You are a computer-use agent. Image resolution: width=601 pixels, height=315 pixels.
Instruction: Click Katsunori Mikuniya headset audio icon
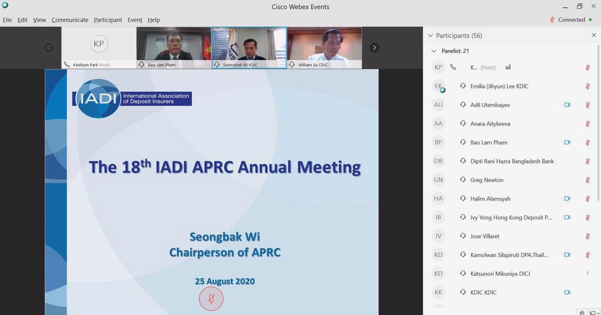tap(463, 274)
